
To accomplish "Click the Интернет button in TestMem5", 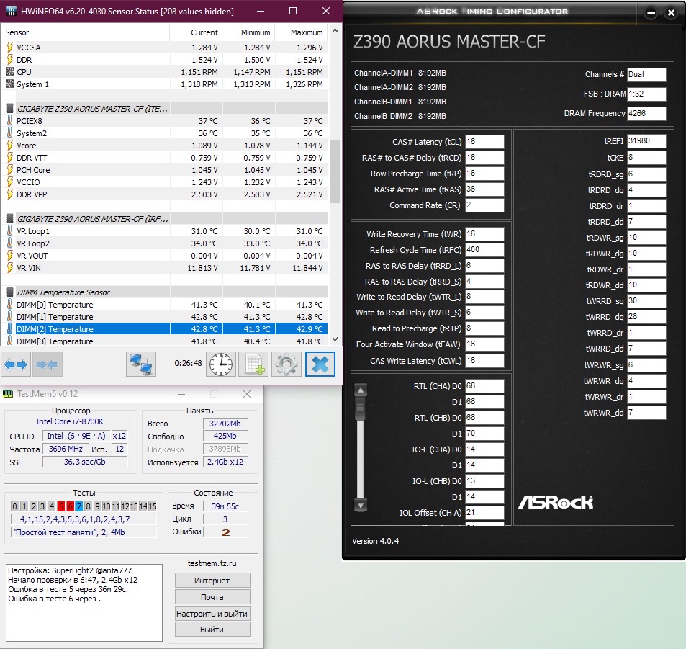I will [x=212, y=581].
